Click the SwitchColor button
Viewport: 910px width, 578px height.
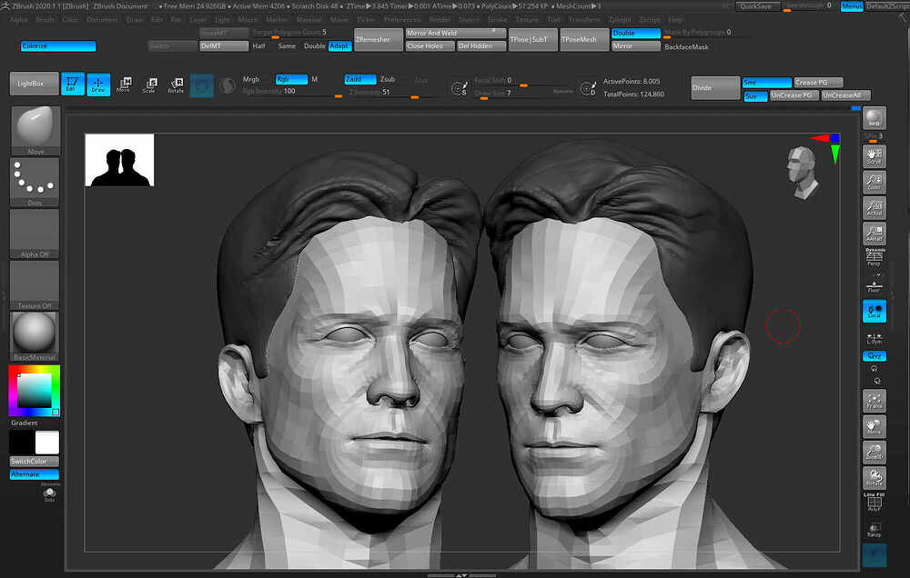tap(35, 462)
